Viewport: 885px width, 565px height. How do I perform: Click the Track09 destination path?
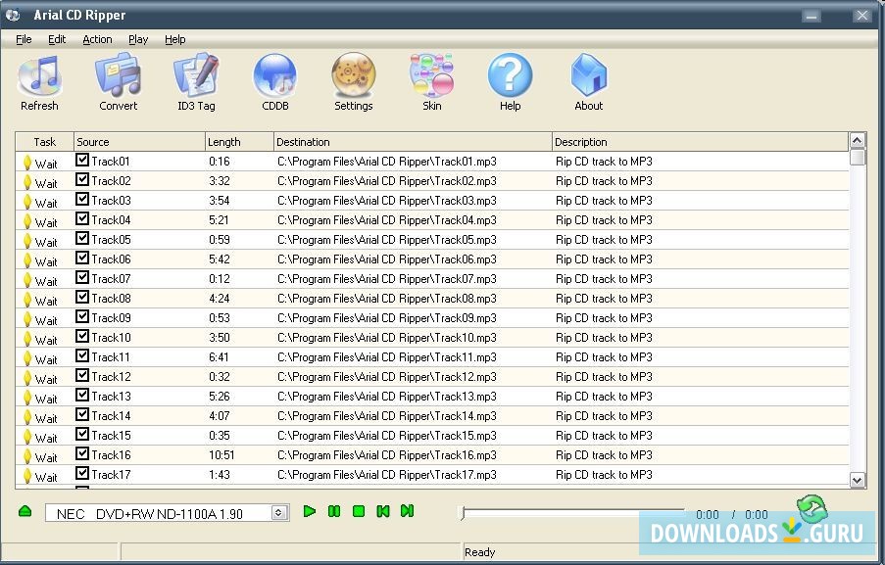pyautogui.click(x=387, y=318)
